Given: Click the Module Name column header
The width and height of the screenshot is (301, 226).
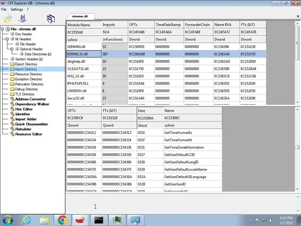Looking at the screenshot, I should click(84, 25).
